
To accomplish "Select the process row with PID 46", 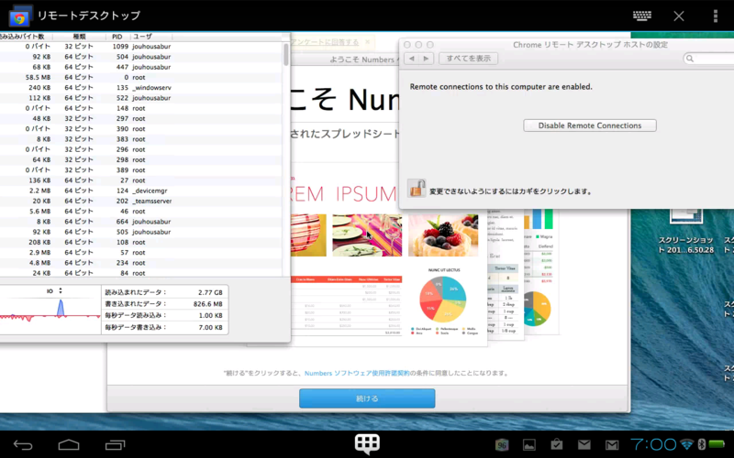I will pyautogui.click(x=141, y=211).
